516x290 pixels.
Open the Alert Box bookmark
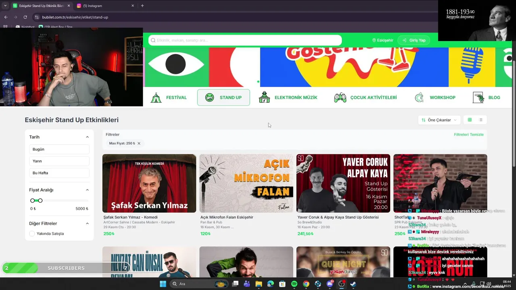(x=56, y=27)
